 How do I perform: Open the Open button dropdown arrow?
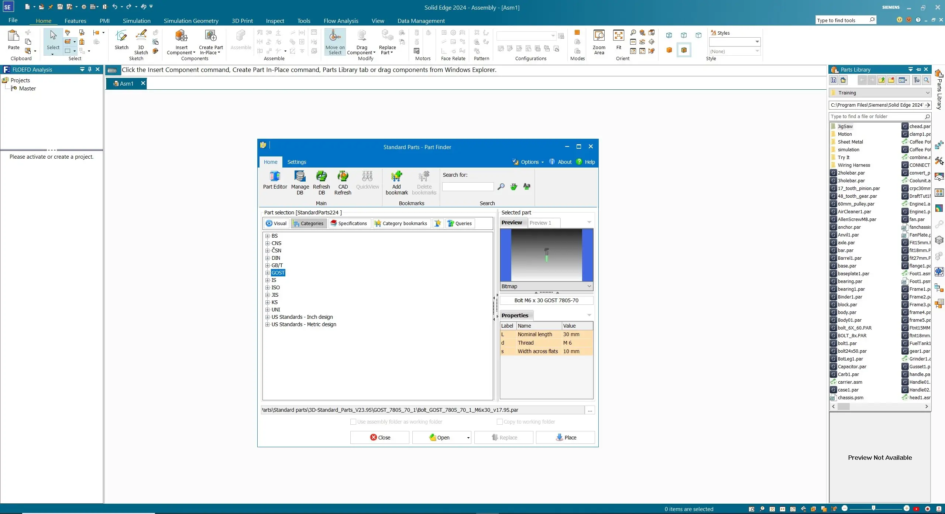point(468,438)
